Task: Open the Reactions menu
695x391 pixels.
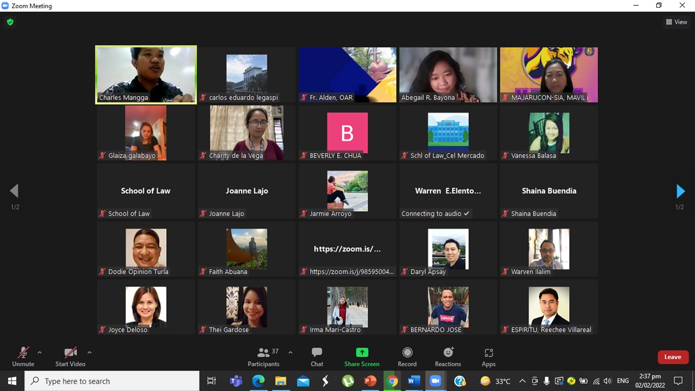Action: point(448,357)
